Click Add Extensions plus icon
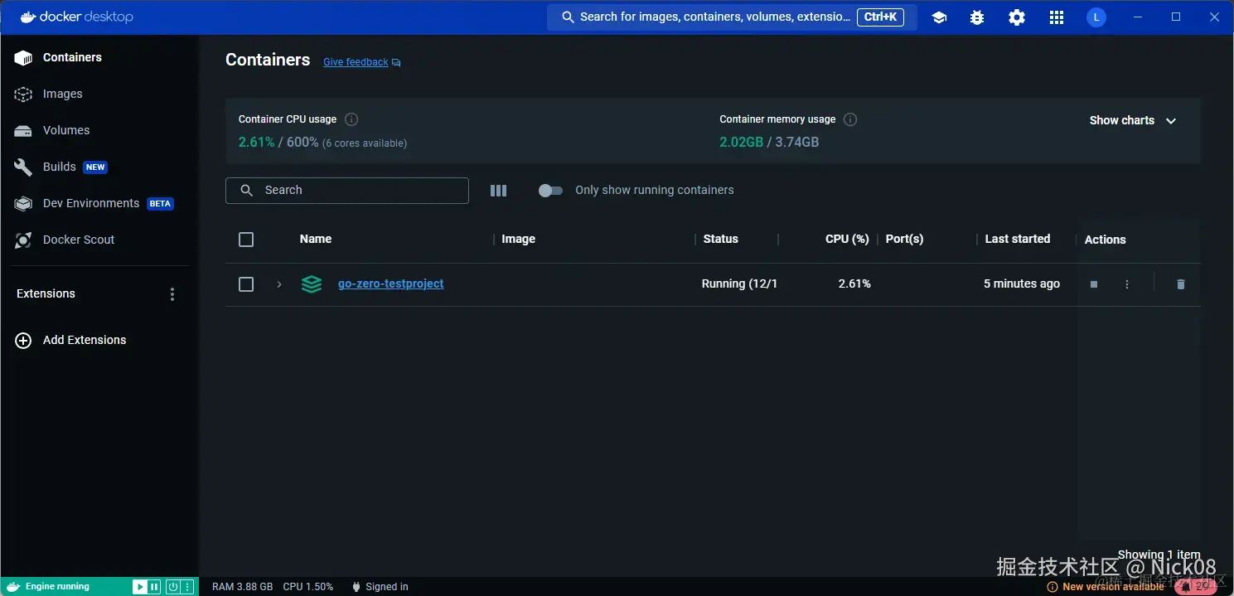The width and height of the screenshot is (1234, 596). tap(23, 340)
